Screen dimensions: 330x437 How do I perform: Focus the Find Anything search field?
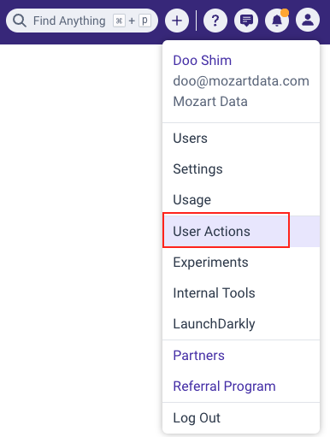tap(82, 21)
